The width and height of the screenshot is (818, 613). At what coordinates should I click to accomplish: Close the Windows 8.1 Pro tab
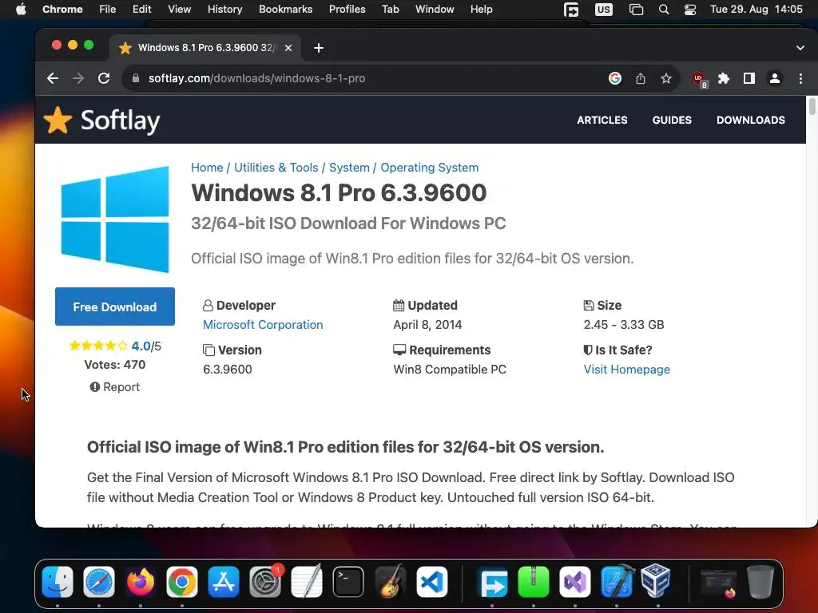pos(288,48)
